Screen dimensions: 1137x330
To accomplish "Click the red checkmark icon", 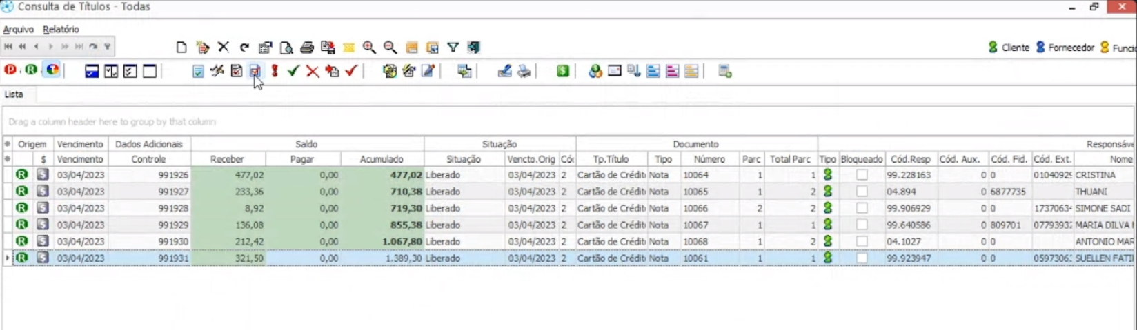I will [x=351, y=71].
